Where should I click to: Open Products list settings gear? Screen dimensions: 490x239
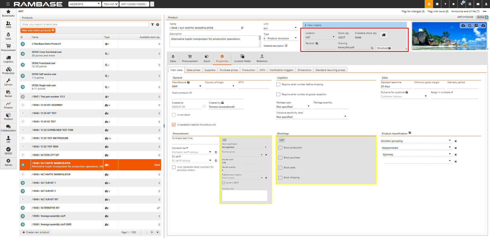(158, 25)
